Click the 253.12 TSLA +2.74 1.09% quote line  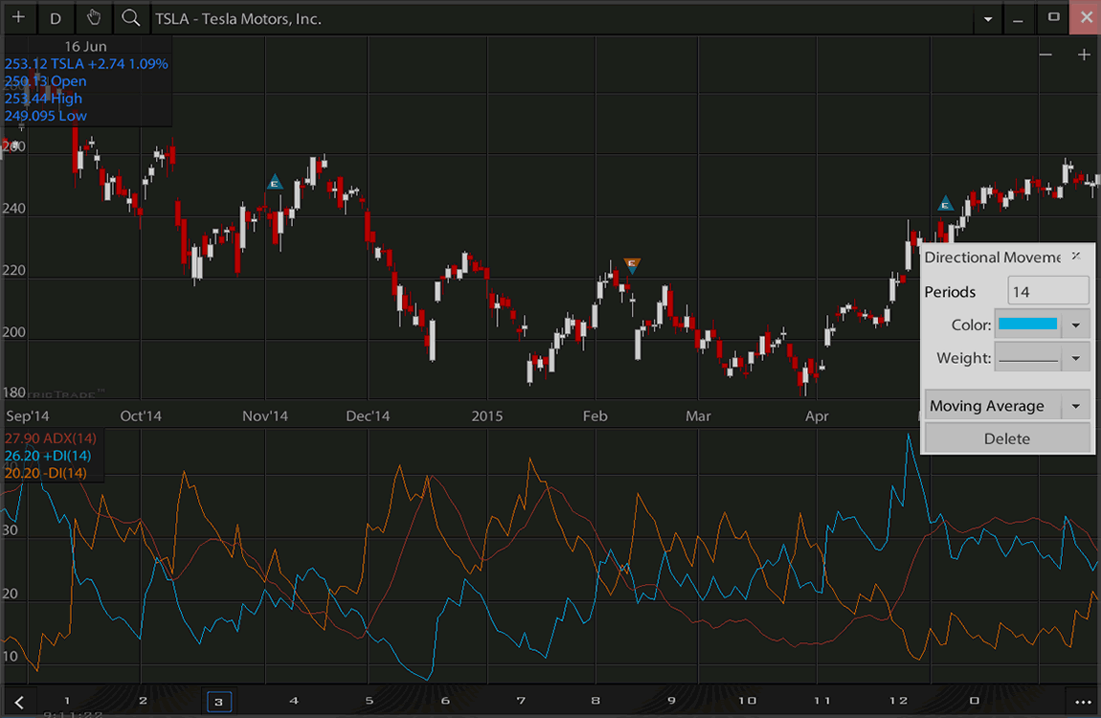tap(86, 64)
